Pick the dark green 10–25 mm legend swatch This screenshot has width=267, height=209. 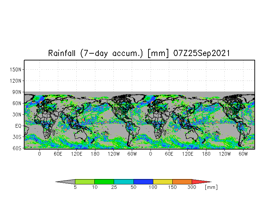(x=104, y=182)
